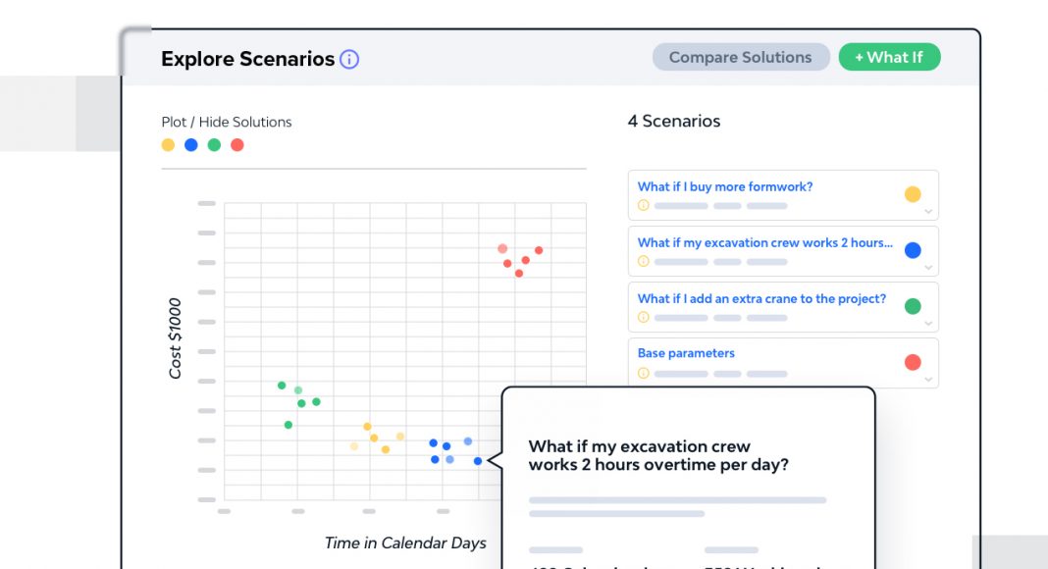Screen dimensions: 1048x569
Task: Open the Base parameters scenario
Action: (x=686, y=353)
